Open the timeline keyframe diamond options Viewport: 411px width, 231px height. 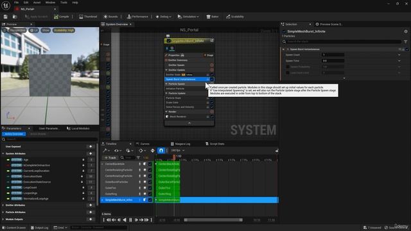[x=142, y=150]
